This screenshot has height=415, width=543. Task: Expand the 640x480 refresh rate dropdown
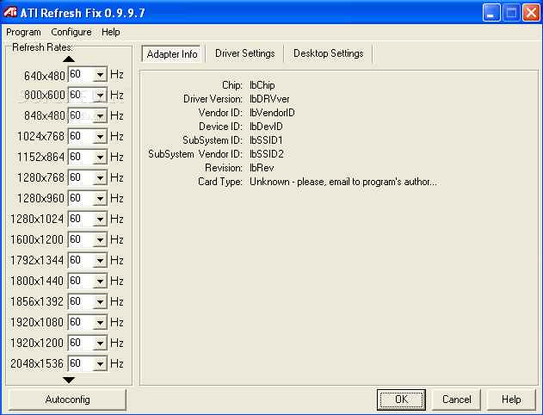point(100,74)
